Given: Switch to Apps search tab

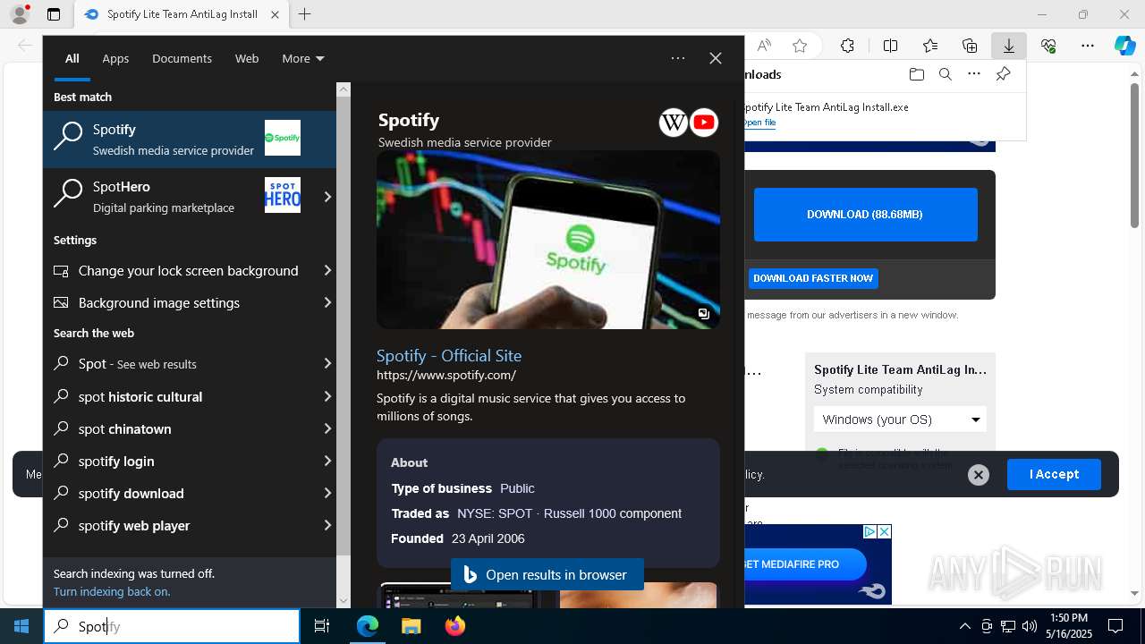Looking at the screenshot, I should pyautogui.click(x=115, y=58).
